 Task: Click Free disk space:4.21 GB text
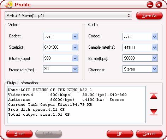point(36,110)
